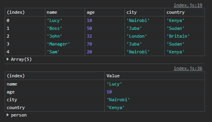Select the 'Sam' name cell

pyautogui.click(x=53, y=52)
